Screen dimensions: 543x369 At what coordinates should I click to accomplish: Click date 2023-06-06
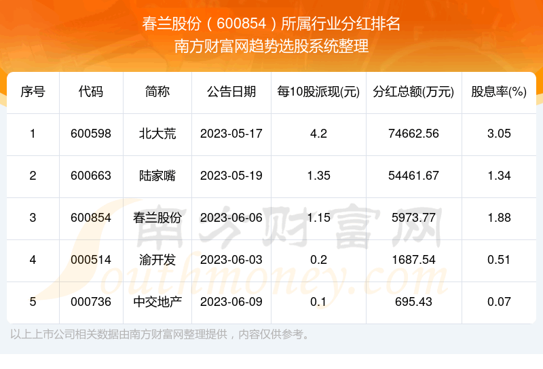tap(231, 218)
